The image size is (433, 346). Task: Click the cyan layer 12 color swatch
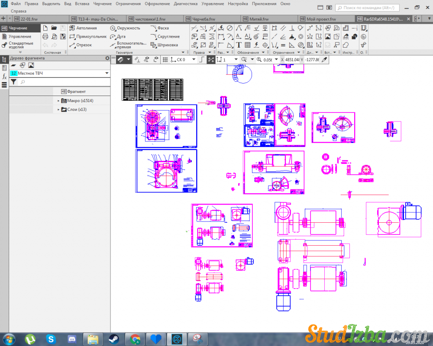(x=13, y=73)
